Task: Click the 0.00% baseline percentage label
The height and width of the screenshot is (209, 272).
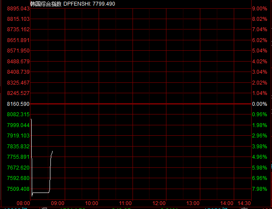Action: pyautogui.click(x=259, y=104)
